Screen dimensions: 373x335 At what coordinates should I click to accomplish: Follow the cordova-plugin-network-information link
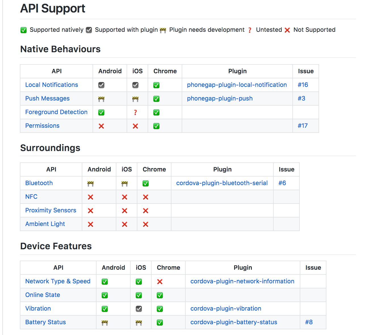coord(242,281)
